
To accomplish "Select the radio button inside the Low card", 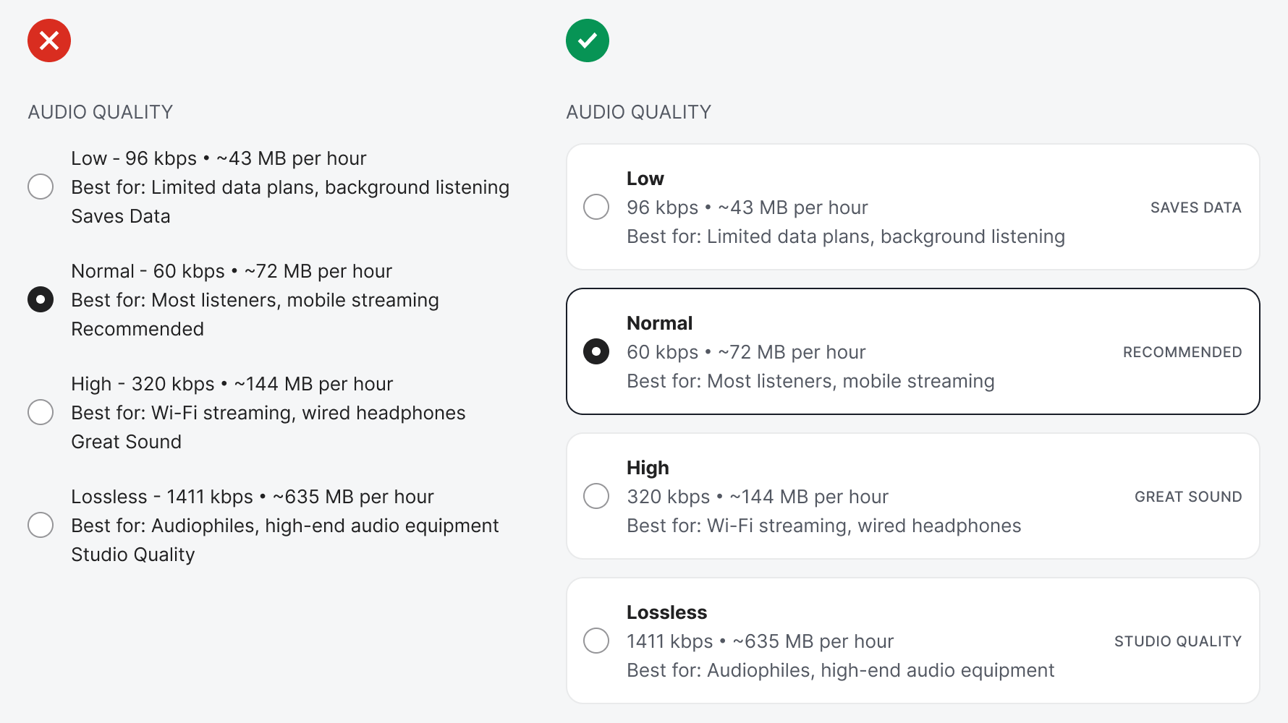I will 596,207.
